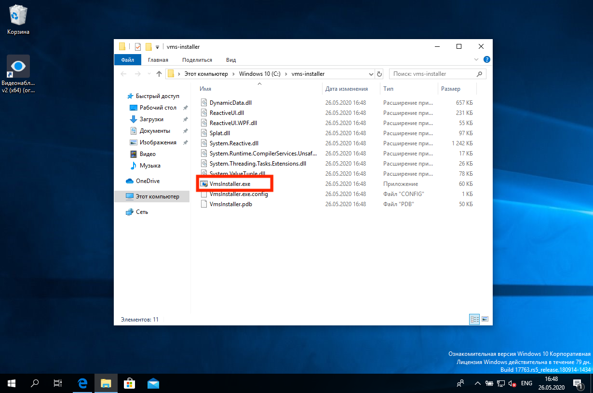Click the search magnifier icon in Explorer
593x393 pixels.
click(480, 74)
